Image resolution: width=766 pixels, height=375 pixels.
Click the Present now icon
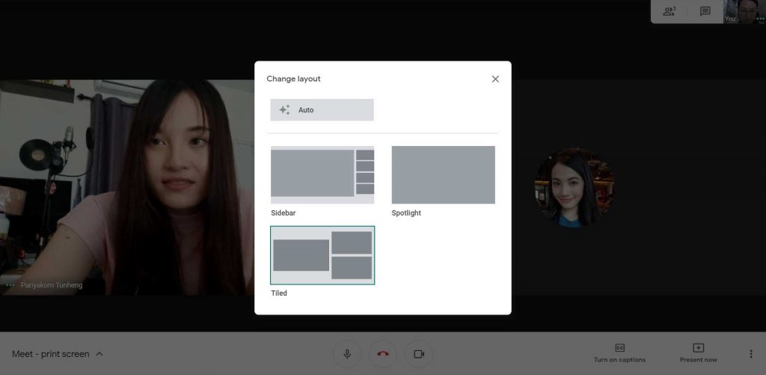click(698, 348)
